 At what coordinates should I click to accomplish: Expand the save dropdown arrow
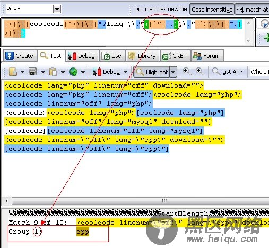click(x=42, y=72)
